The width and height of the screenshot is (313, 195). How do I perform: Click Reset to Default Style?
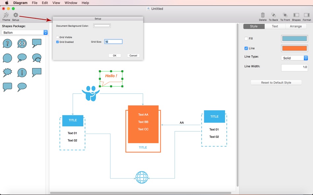click(276, 83)
